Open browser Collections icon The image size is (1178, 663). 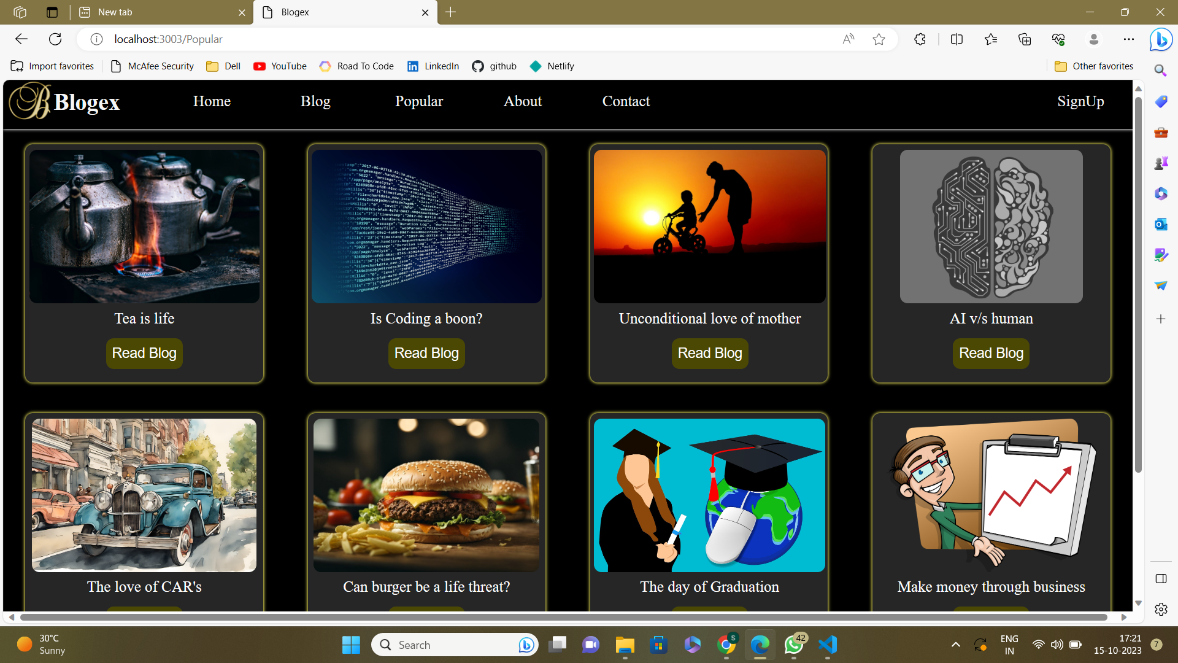[1025, 39]
